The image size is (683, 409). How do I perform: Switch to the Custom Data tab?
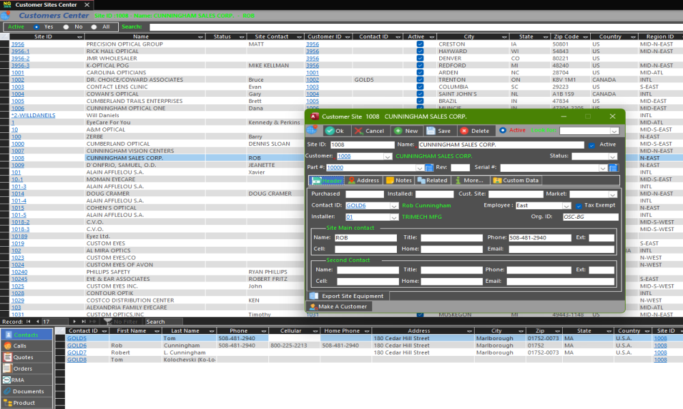tap(516, 181)
